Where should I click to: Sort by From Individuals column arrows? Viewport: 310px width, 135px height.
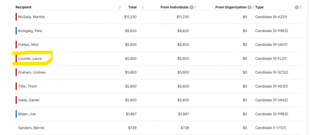pos(195,7)
